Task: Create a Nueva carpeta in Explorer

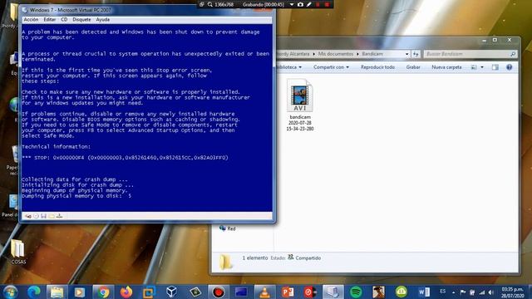Action: coord(446,67)
